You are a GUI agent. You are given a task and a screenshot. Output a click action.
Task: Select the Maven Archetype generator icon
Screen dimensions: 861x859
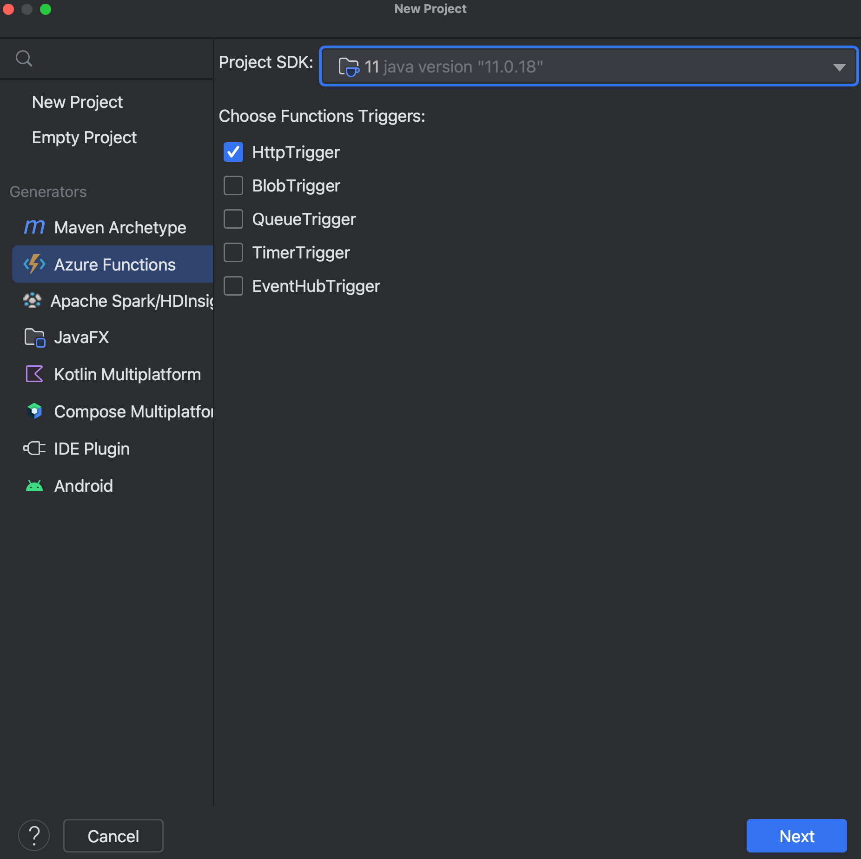[x=34, y=227]
